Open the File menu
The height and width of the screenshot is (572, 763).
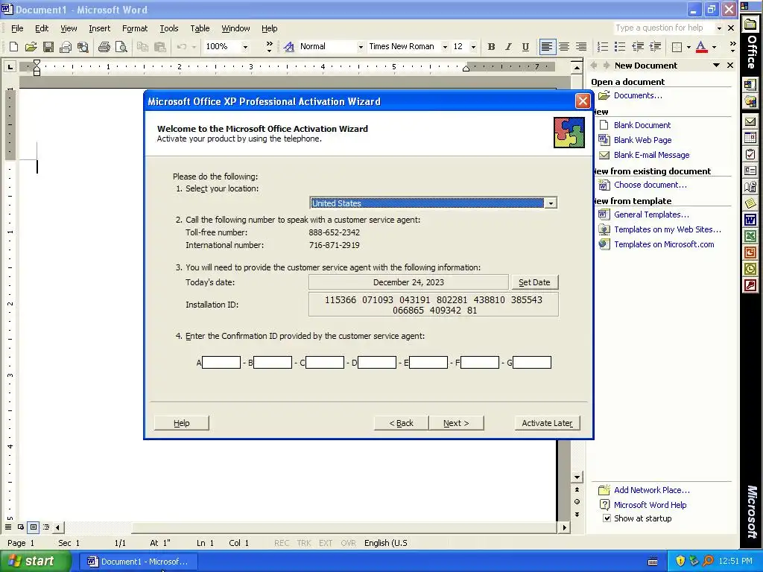point(17,28)
